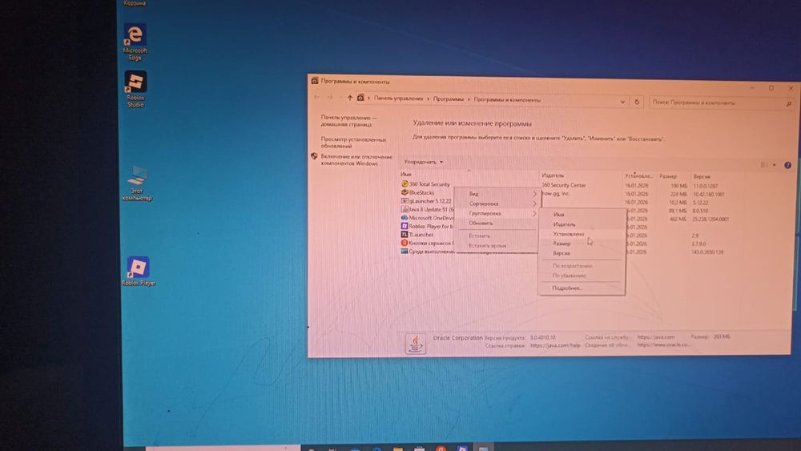This screenshot has width=801, height=451.
Task: Open Roblox Studio desktop shortcut
Action: coord(135,89)
